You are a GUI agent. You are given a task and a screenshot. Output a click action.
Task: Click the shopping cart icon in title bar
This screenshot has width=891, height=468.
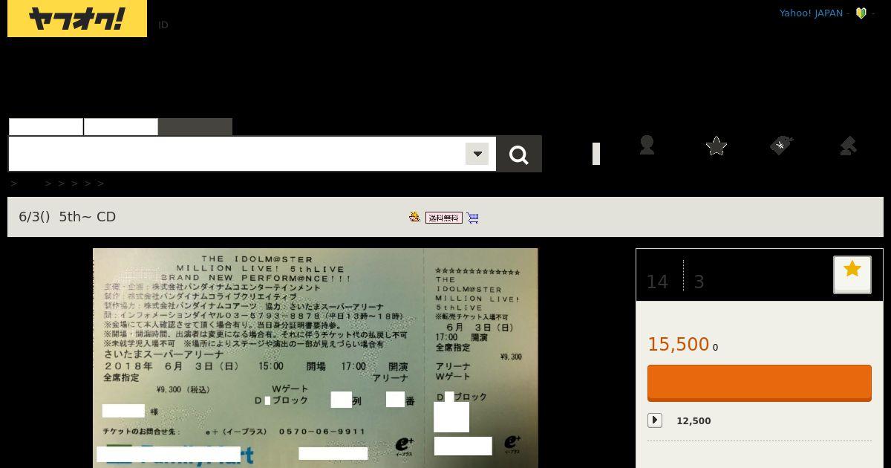click(x=473, y=218)
